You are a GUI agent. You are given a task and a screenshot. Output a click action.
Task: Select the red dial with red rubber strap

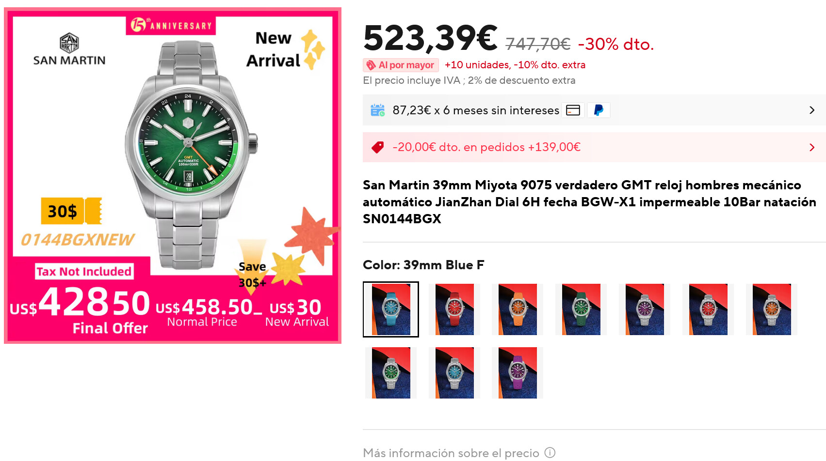coord(454,309)
